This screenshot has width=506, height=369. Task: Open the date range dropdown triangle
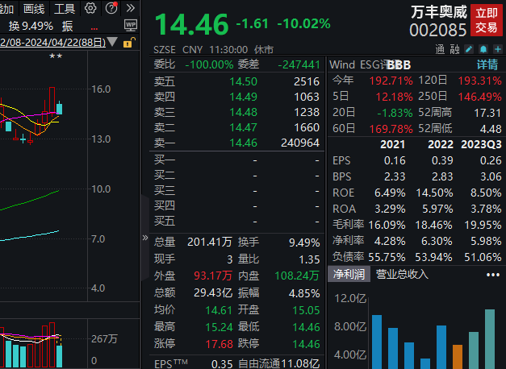pos(112,42)
